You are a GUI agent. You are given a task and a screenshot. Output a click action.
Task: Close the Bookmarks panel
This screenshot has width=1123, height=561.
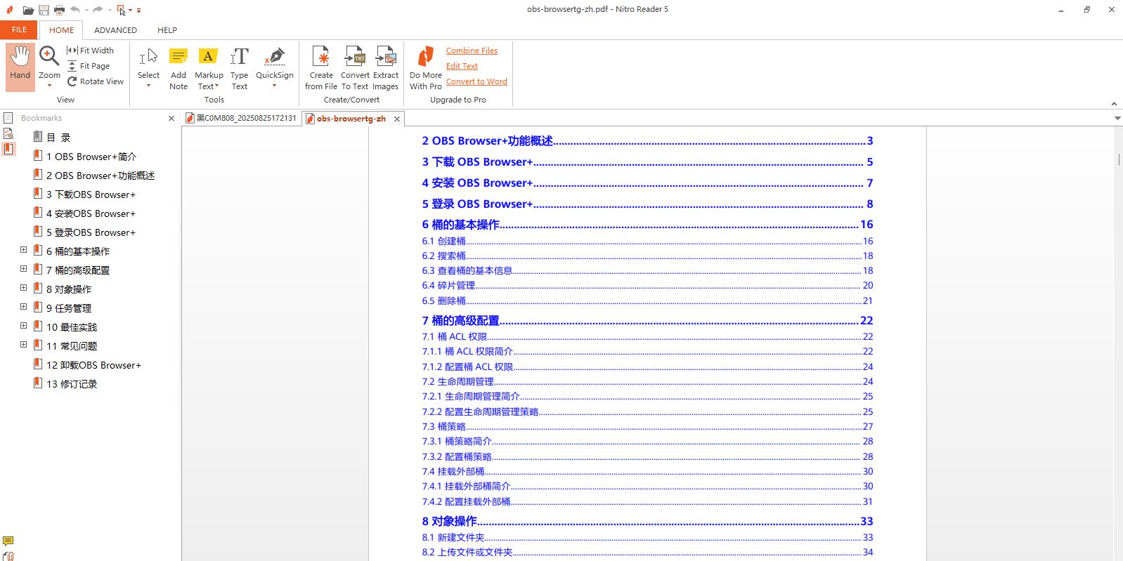[171, 119]
